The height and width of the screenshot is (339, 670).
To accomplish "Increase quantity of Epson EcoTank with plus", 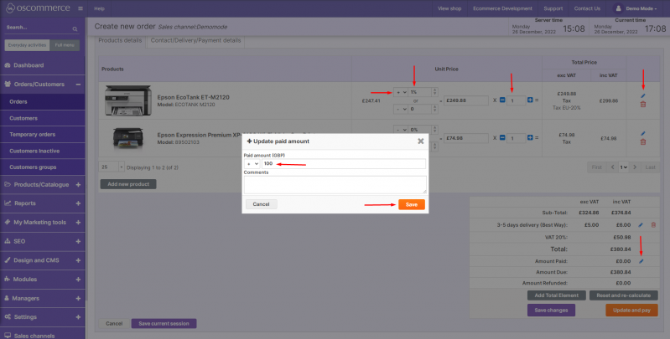I will [x=531, y=100].
